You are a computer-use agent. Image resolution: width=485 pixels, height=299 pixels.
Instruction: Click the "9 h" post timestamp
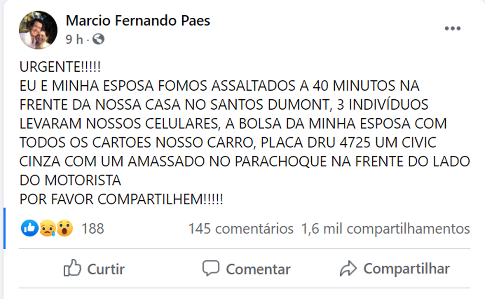[x=74, y=39]
